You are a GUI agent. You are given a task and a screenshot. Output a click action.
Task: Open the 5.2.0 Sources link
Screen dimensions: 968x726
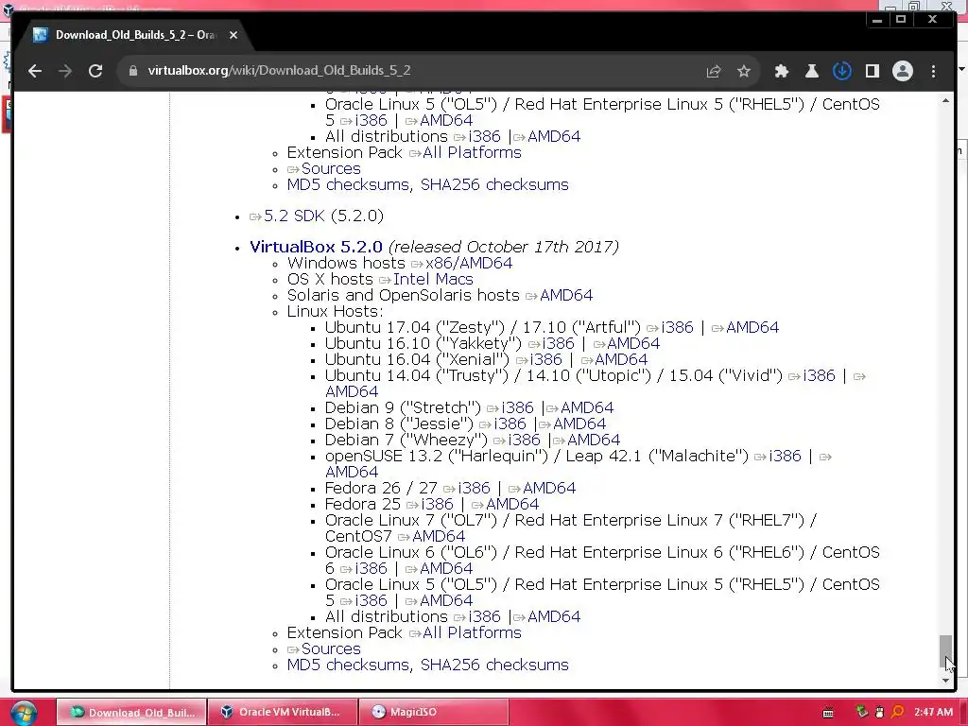click(331, 648)
